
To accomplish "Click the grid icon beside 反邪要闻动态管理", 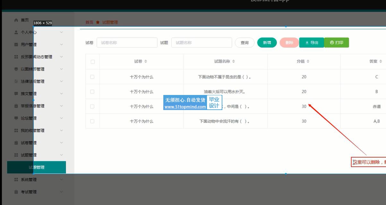I will click(x=16, y=57).
